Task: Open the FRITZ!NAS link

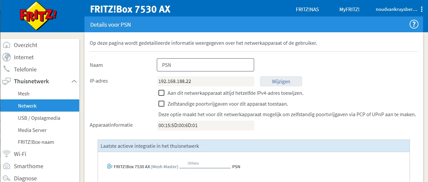Action: click(x=307, y=10)
